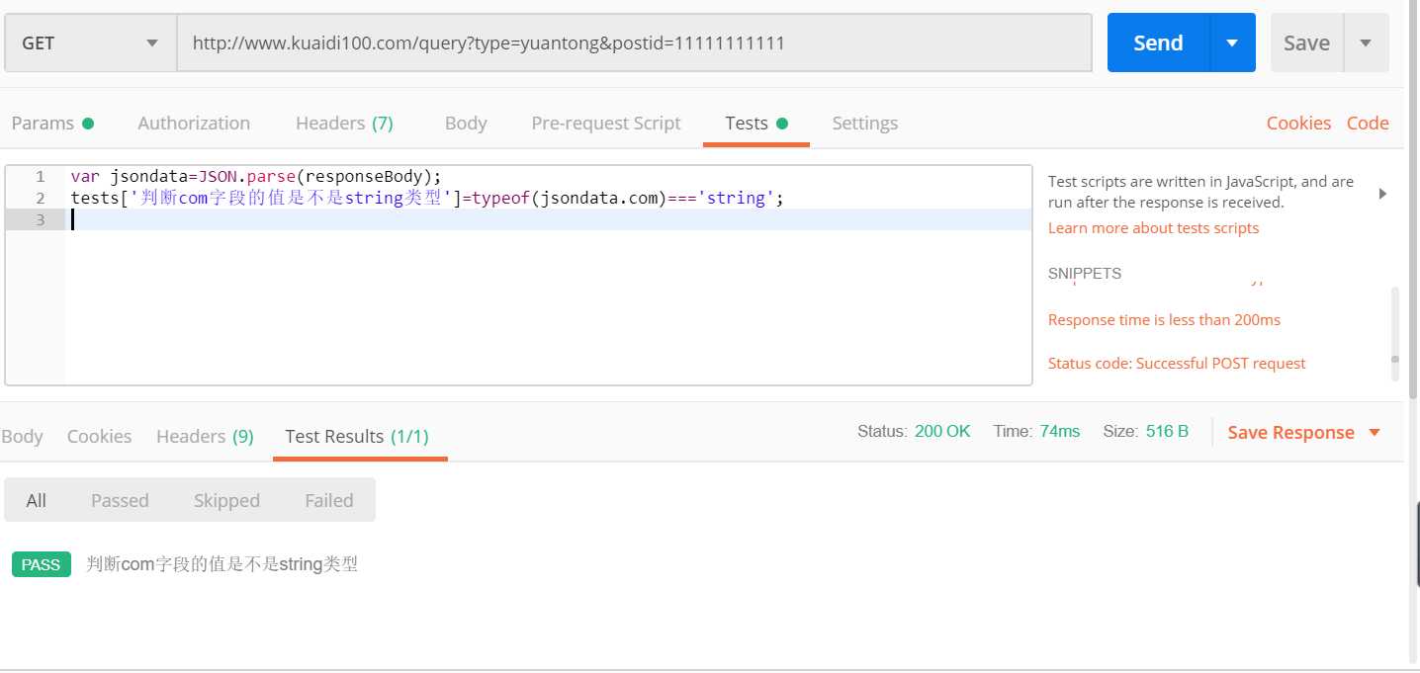This screenshot has height=673, width=1420.
Task: Click Save Response
Action: coord(1290,433)
